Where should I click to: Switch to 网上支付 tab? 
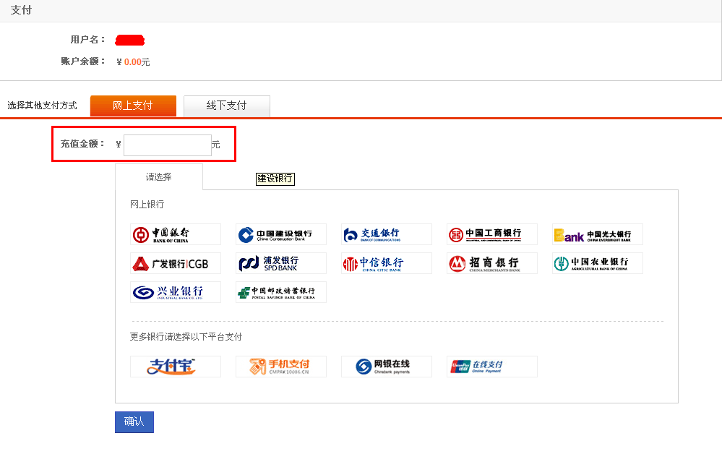coord(133,106)
